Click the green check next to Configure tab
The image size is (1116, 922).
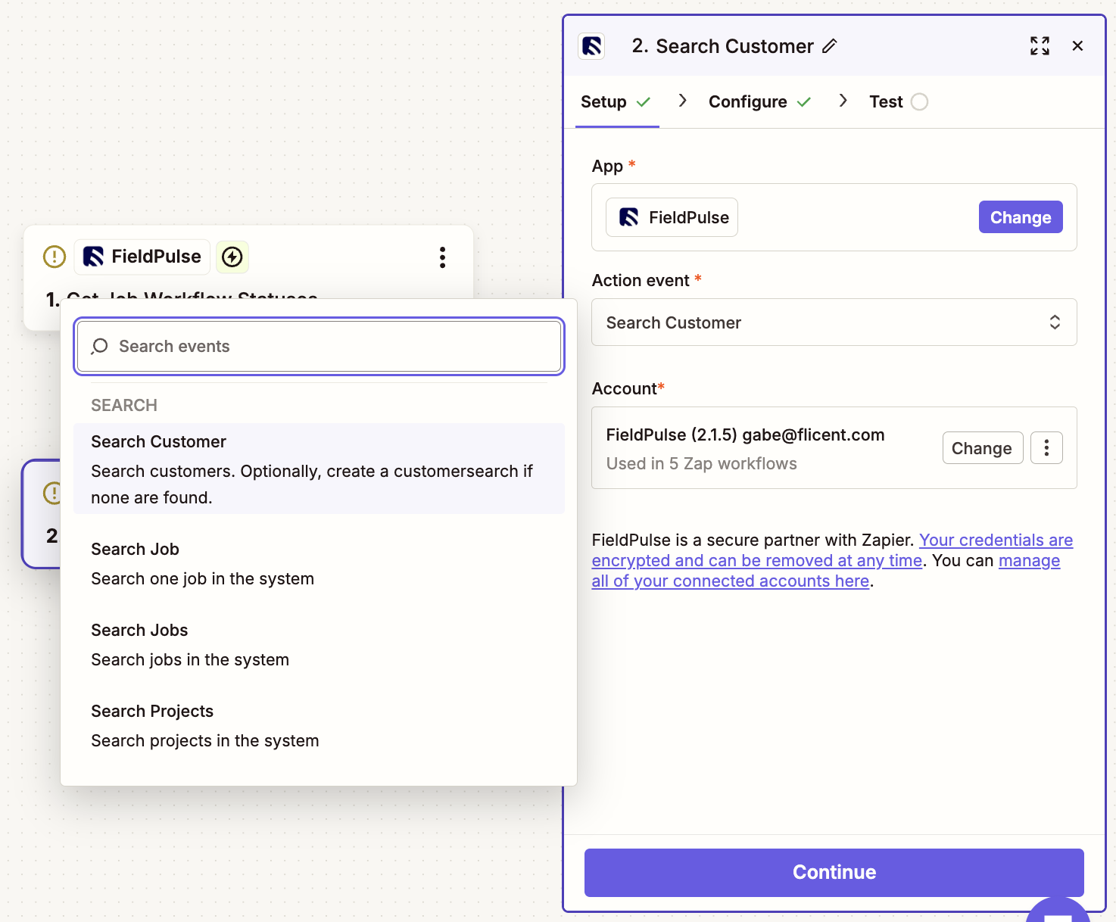point(804,101)
